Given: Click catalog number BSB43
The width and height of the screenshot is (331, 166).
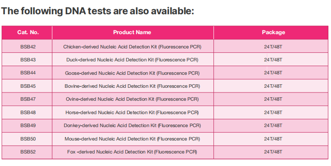Looking at the screenshot, I should coord(28,60).
